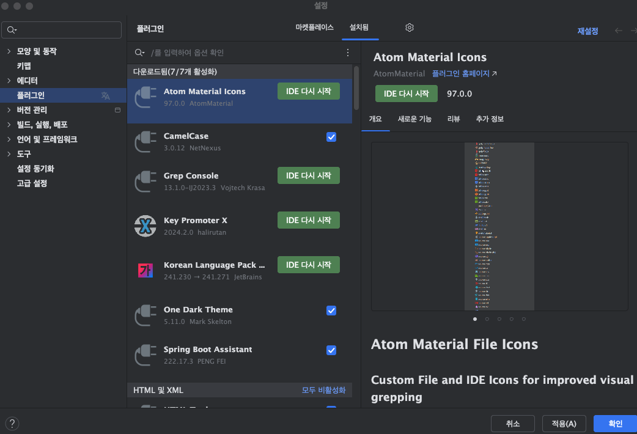Select 설정 동기화 in the settings tree
The width and height of the screenshot is (637, 434).
click(35, 168)
